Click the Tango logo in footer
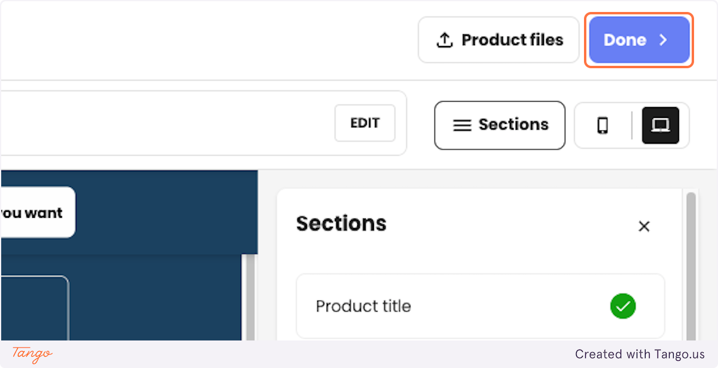 [x=32, y=354]
